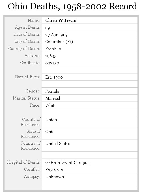Select the Married marital status value
Viewport: 142px width, 194px height.
[x=53, y=98]
